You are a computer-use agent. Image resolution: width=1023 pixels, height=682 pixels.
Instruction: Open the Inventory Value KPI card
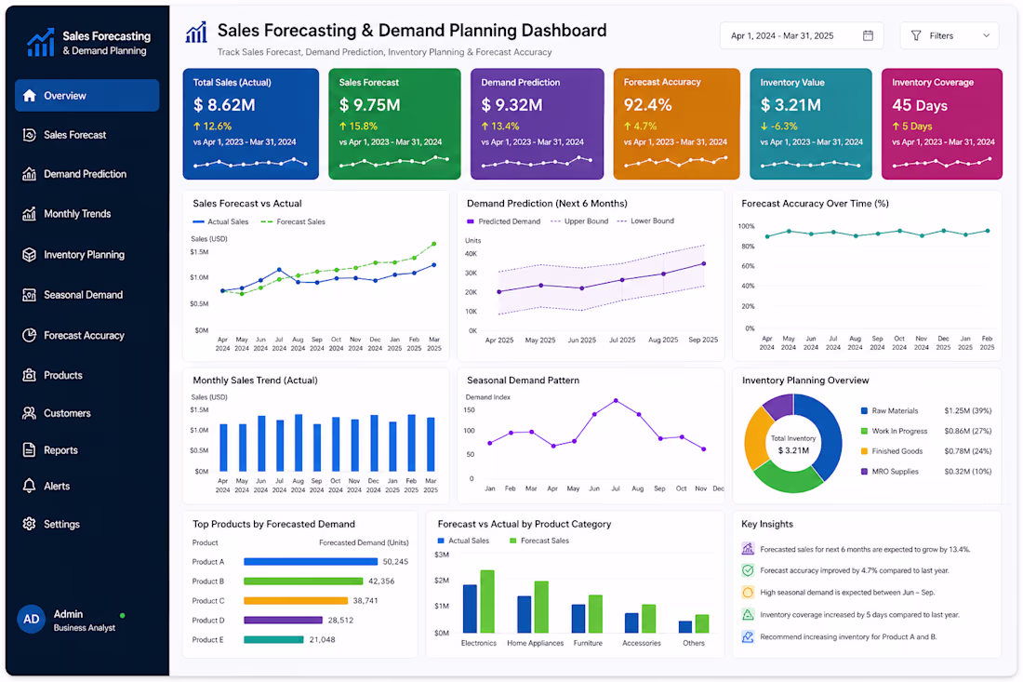coord(810,124)
